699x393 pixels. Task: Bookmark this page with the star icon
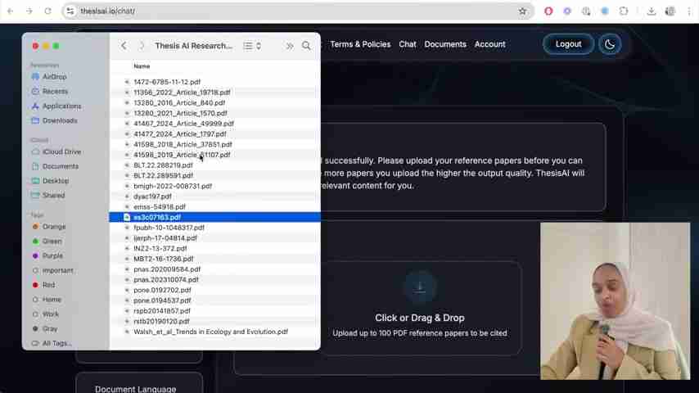pos(522,11)
